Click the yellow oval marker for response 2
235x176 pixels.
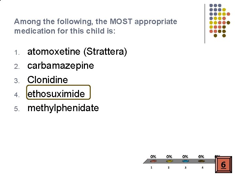coord(169,161)
